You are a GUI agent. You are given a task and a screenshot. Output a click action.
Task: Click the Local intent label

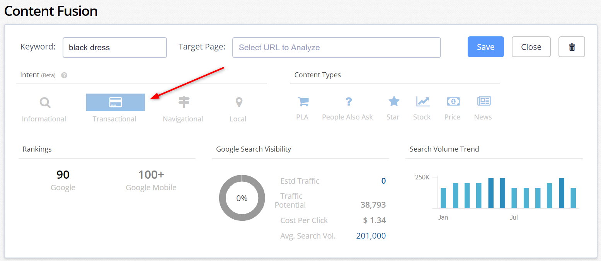click(x=238, y=119)
